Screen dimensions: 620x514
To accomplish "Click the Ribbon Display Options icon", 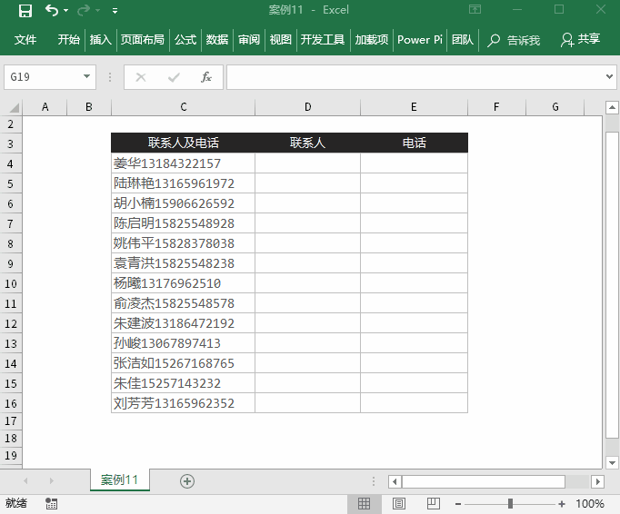I will point(475,9).
